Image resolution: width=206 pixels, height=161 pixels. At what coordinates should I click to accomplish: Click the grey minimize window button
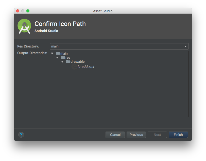(x=23, y=11)
